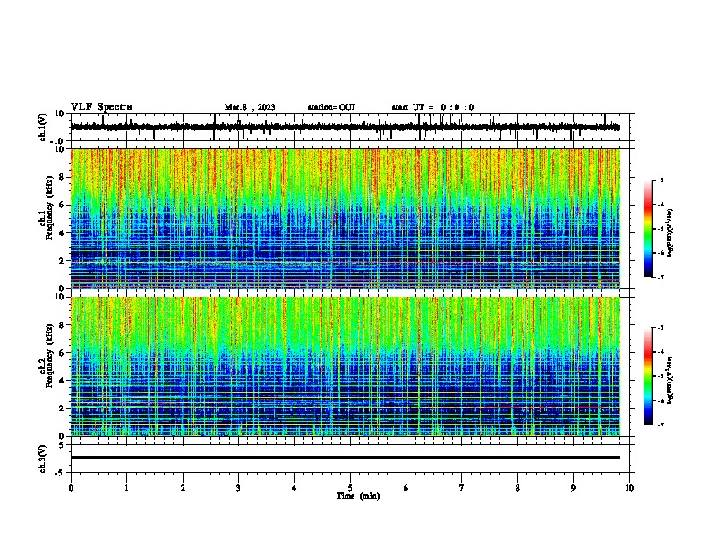709x547 pixels.
Task: Click the "VLF Spectra" plot title
Action: pos(101,107)
